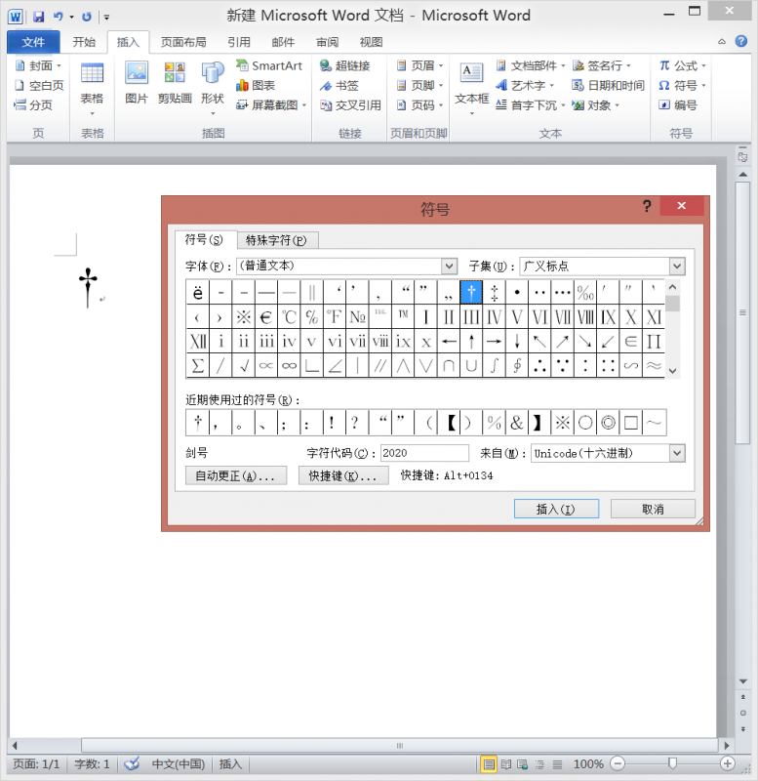The width and height of the screenshot is (758, 781).
Task: Click the 100% zoom level text
Action: click(588, 764)
